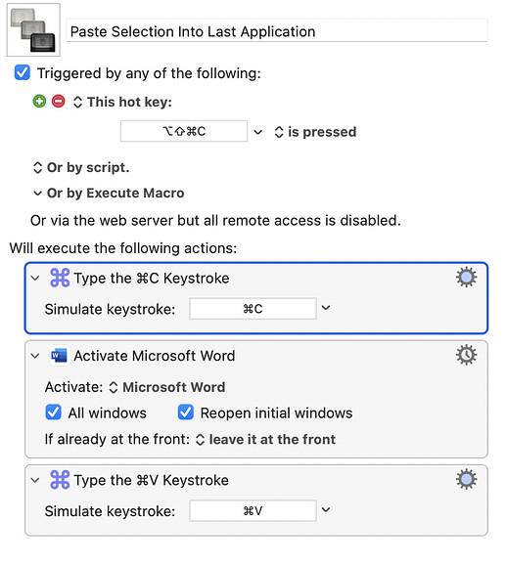Viewport: 506px width, 564px height.
Task: Click the macro icon thumbnail beside the name
Action: (x=33, y=30)
